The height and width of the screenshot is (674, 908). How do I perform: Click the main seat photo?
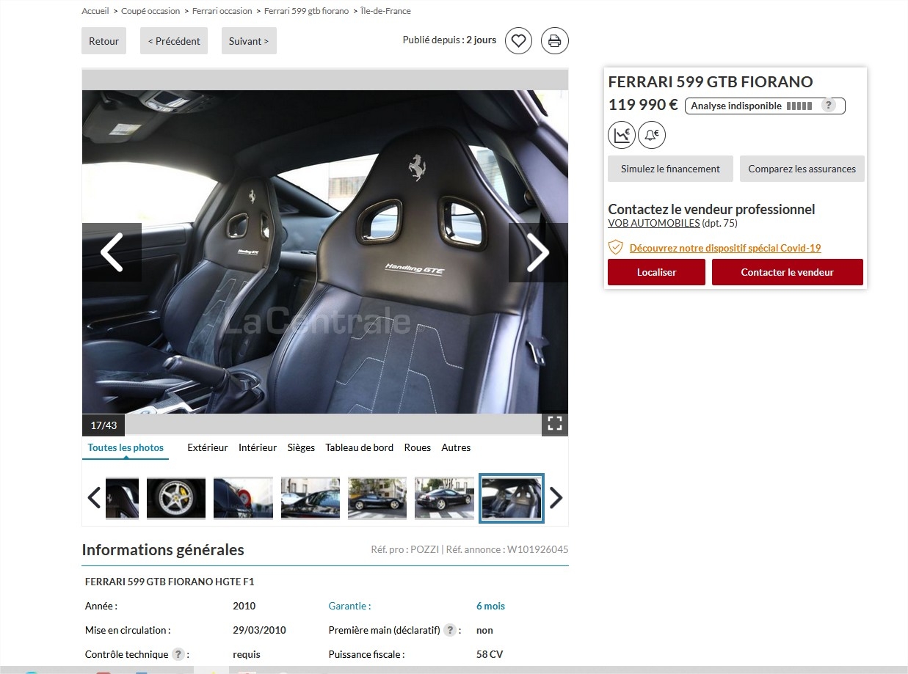tap(324, 252)
